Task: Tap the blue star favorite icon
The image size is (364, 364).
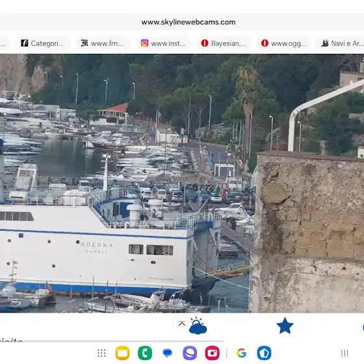Action: pyautogui.click(x=285, y=326)
